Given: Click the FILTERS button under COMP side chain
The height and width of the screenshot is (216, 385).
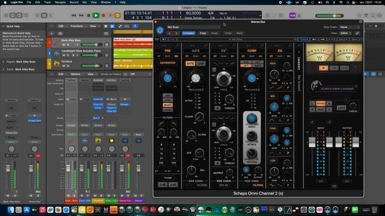Looking at the screenshot, I should 258,185.
